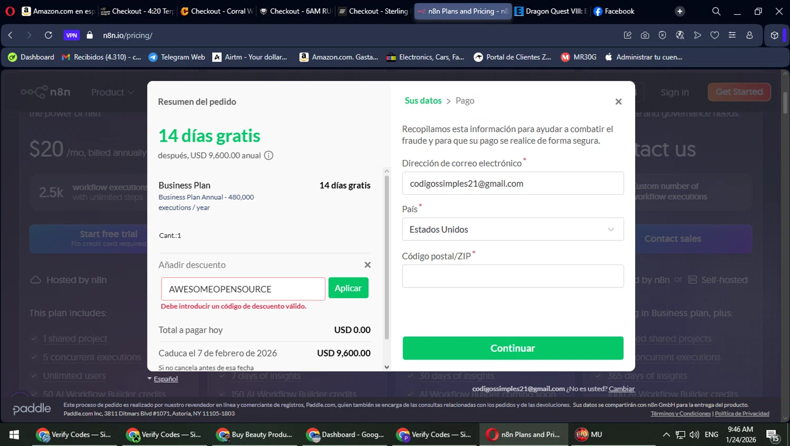
Task: Go back with the browser back arrow
Action: [x=11, y=35]
